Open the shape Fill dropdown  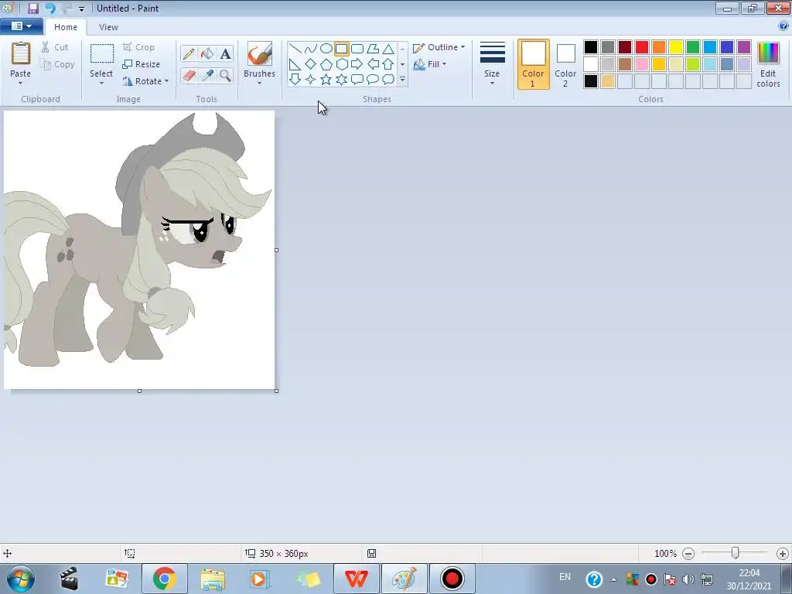pyautogui.click(x=430, y=64)
